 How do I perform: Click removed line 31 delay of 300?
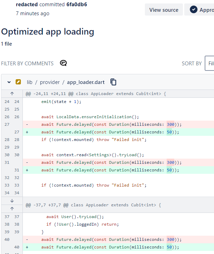118,162
